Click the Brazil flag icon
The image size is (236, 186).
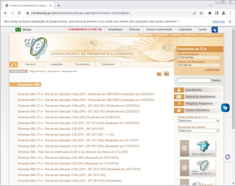(x=18, y=29)
